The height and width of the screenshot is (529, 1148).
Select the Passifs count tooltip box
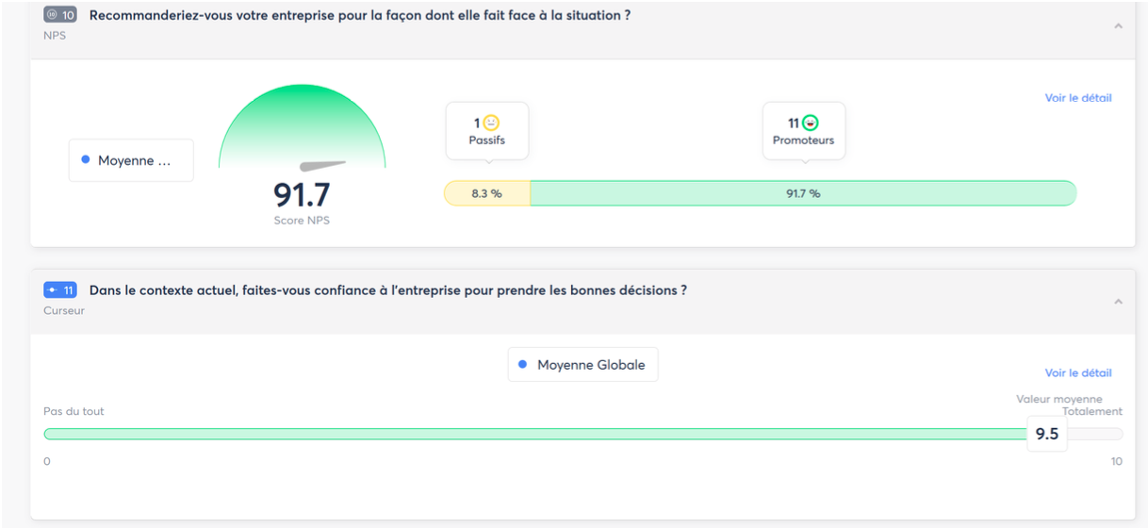pyautogui.click(x=487, y=131)
